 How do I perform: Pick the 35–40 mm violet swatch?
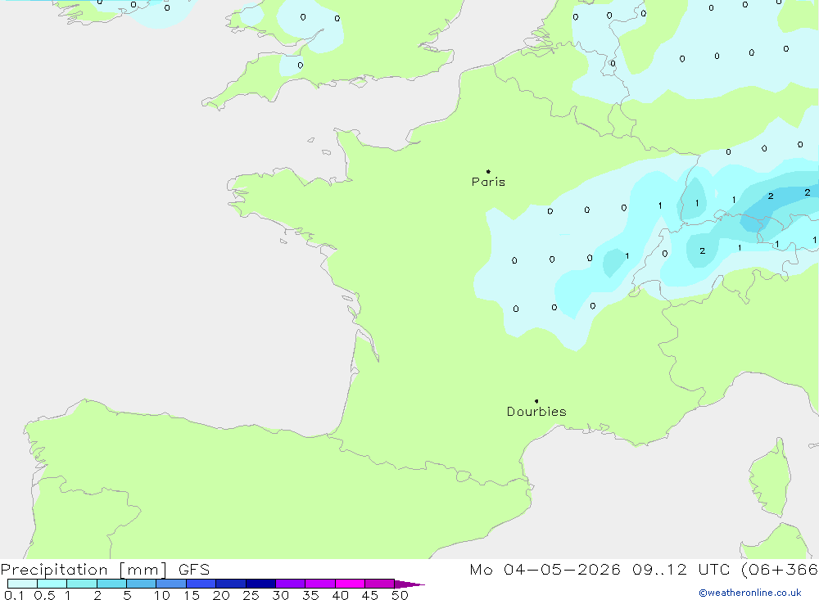pos(320,584)
